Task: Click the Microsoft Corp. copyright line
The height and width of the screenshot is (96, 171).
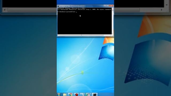Action: tap(84, 10)
